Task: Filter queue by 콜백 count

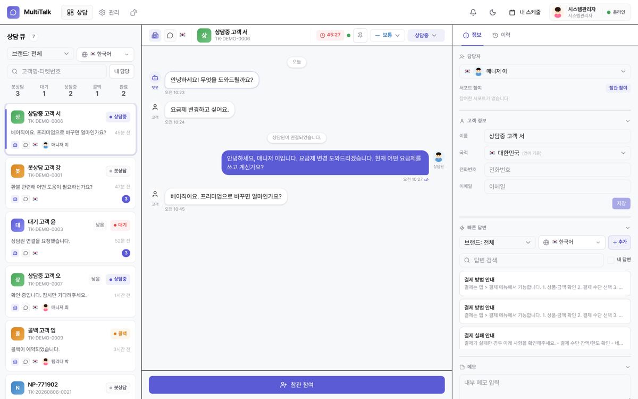Action: (97, 90)
